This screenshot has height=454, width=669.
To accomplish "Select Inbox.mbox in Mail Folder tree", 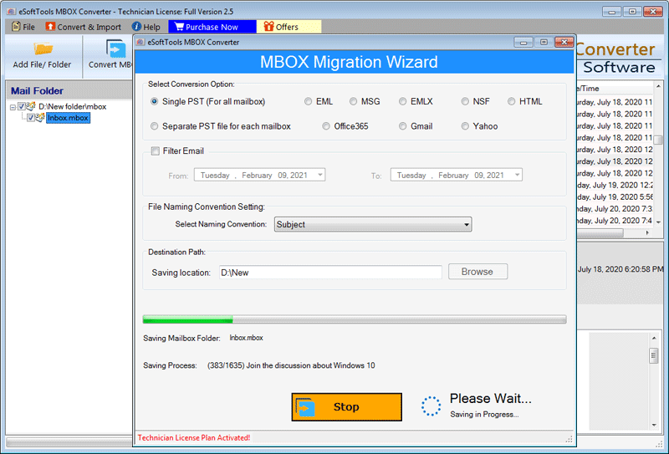I will point(69,118).
